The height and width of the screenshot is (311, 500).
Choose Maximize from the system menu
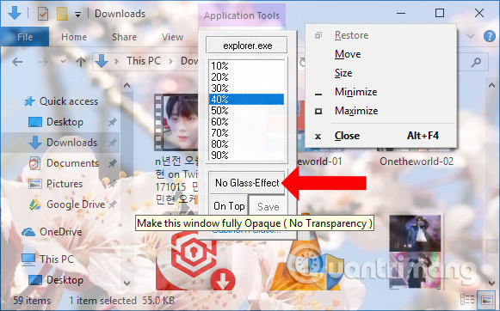[380, 111]
